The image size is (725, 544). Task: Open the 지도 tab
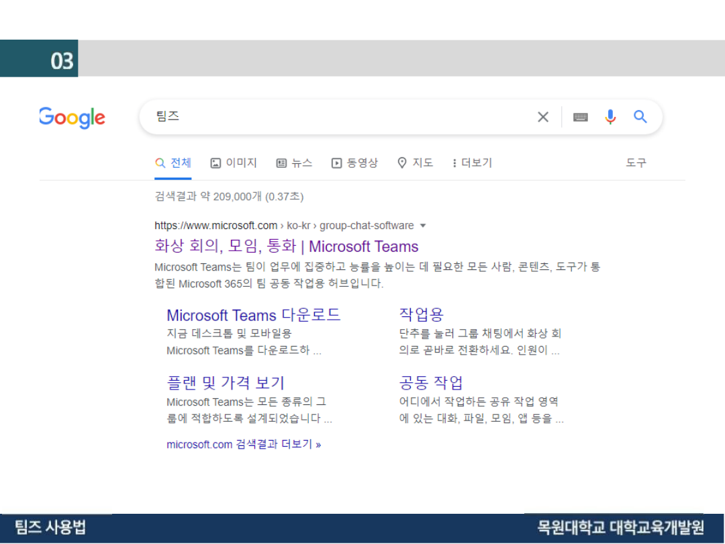tap(415, 163)
